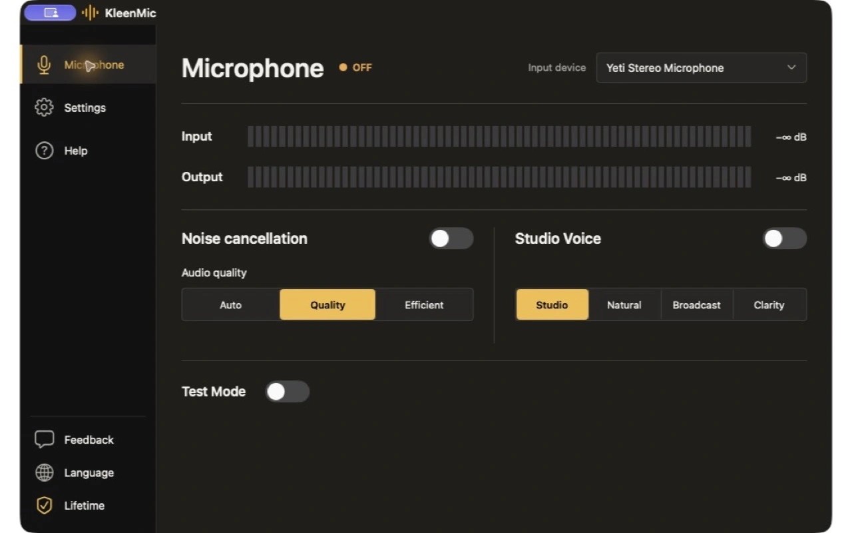
Task: Choose the Broadcast voice preset
Action: [696, 304]
